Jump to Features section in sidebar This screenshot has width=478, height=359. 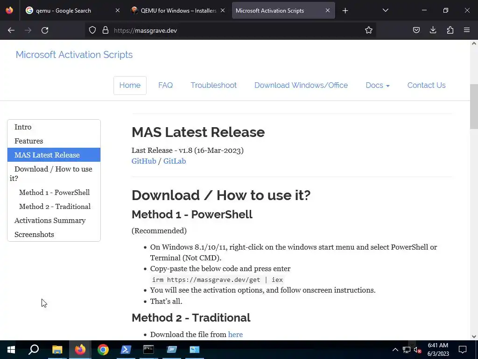[54, 141]
